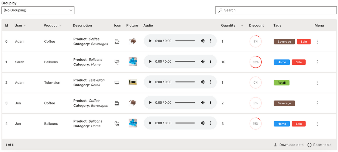The height and width of the screenshot is (152, 338).
Task: Open the row menu for Jen's Balloons
Action: [317, 124]
